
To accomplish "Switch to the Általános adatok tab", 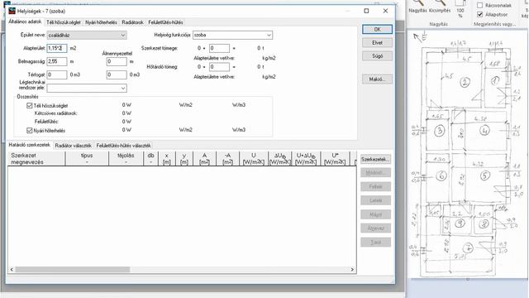I will 25,22.
